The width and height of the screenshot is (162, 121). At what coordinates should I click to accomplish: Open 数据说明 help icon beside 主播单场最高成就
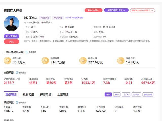pyautogui.click(x=27, y=52)
